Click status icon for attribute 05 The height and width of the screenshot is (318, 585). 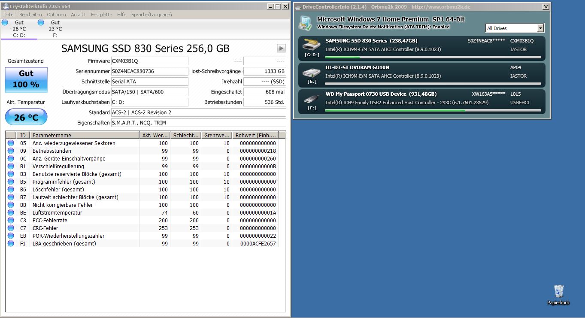click(x=11, y=143)
